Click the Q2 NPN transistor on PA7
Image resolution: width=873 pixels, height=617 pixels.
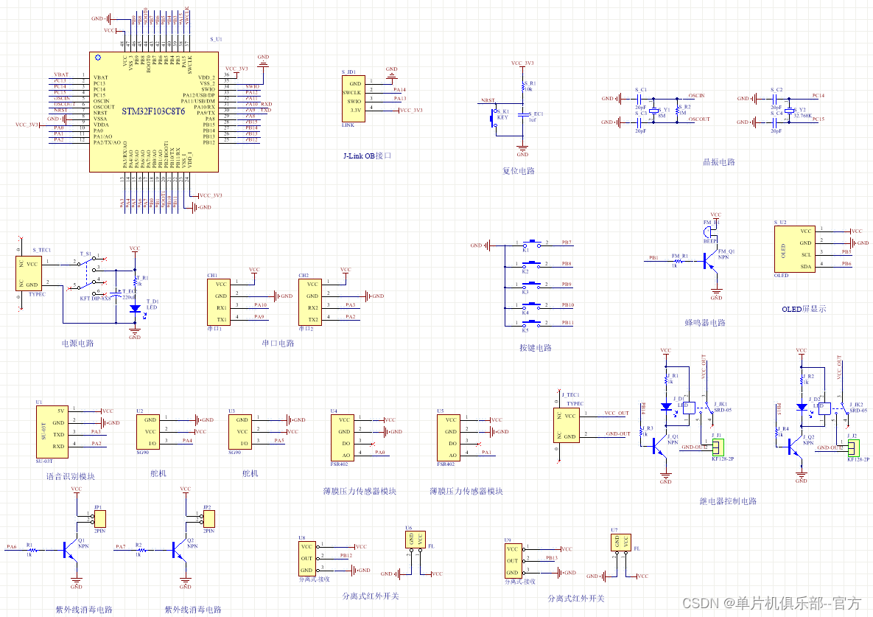pos(179,550)
